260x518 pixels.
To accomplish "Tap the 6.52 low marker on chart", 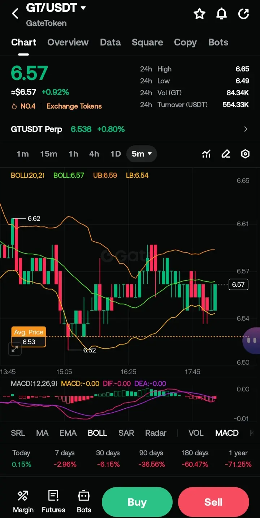I will click(90, 350).
